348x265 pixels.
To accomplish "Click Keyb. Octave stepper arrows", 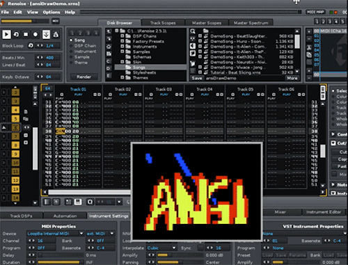I will [40, 77].
